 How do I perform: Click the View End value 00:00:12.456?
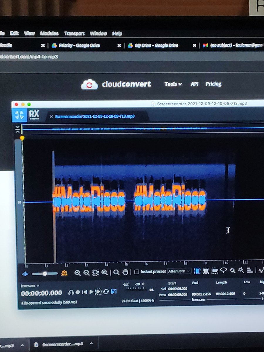point(201,294)
